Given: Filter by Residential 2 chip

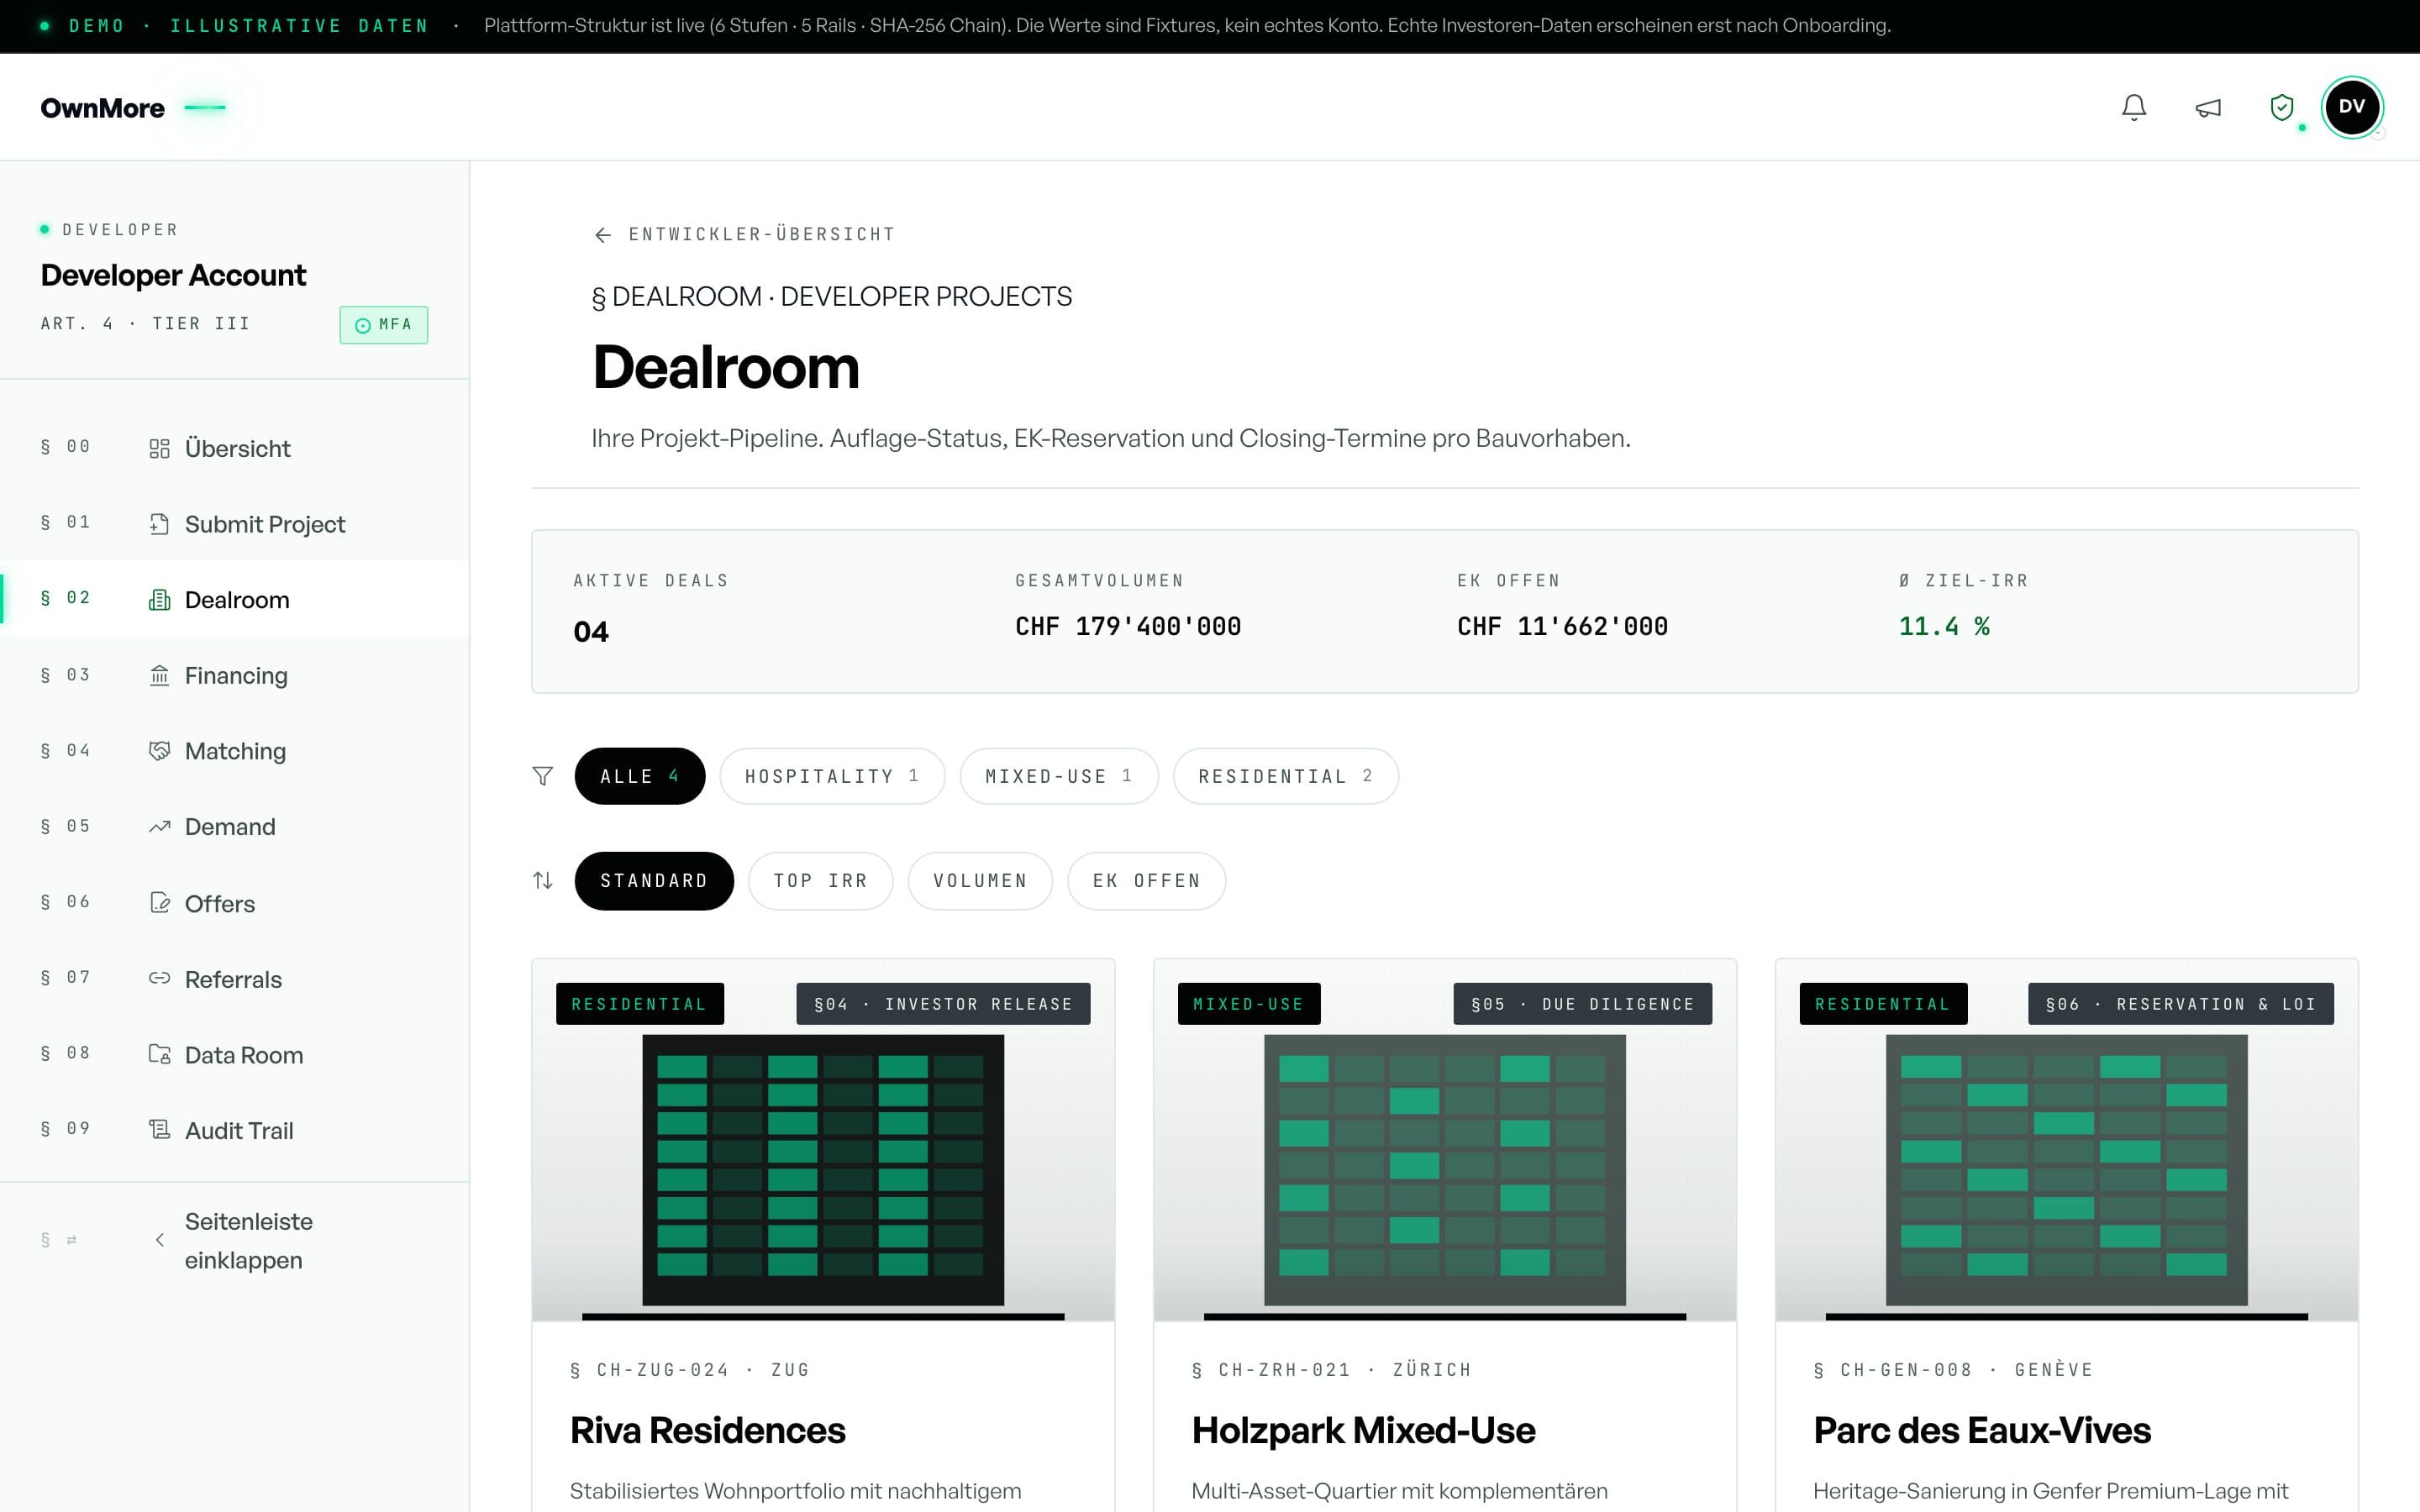Looking at the screenshot, I should pyautogui.click(x=1286, y=776).
